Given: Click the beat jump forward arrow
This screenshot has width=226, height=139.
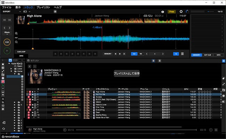Looking at the screenshot, I should [9, 28].
